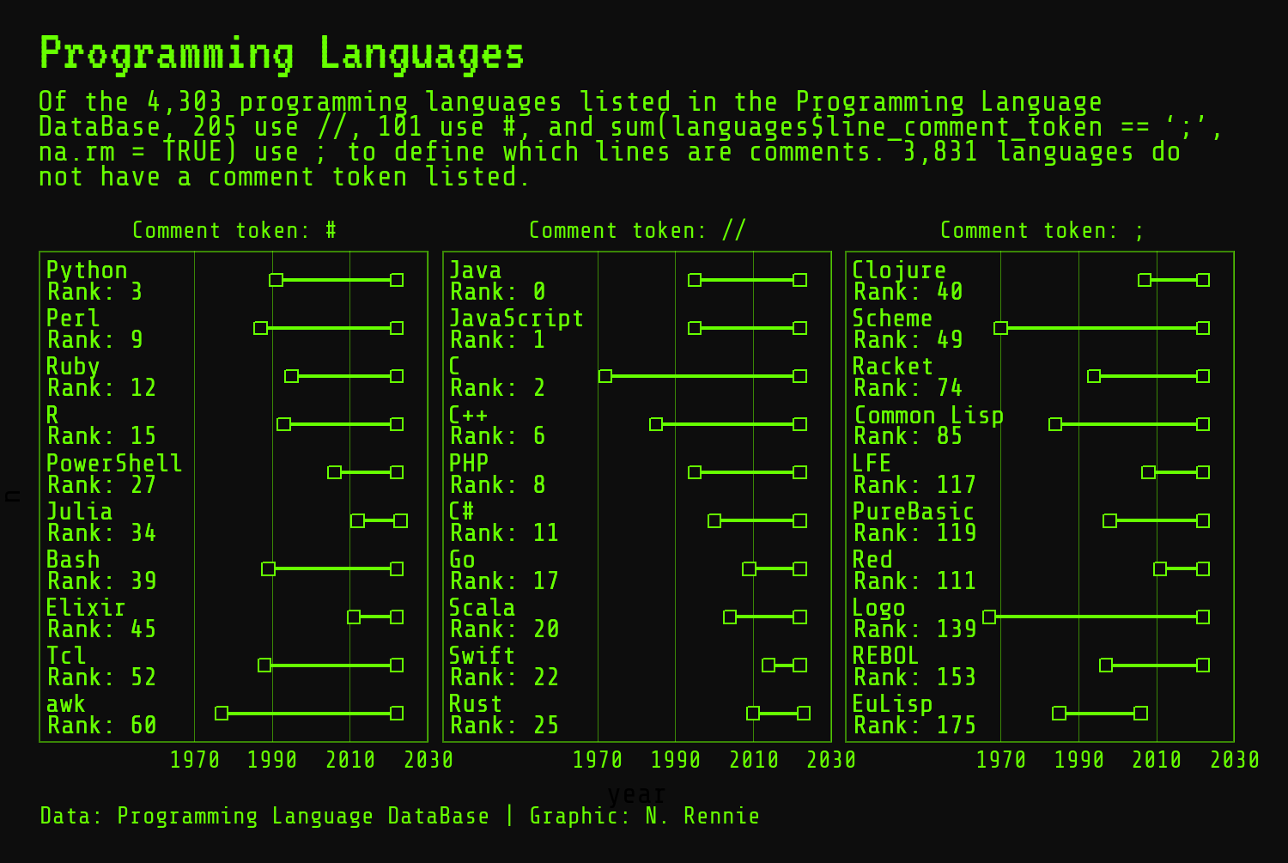Click the 2010 axis label under // panel

coord(754,760)
